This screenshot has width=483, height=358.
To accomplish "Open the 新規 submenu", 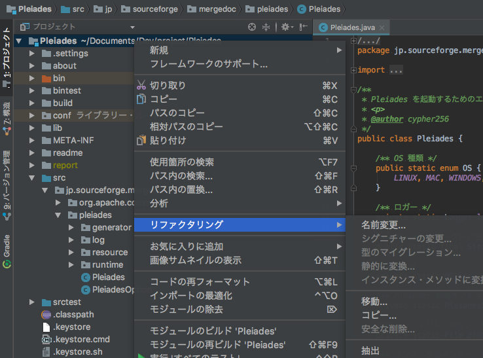I will pos(240,50).
